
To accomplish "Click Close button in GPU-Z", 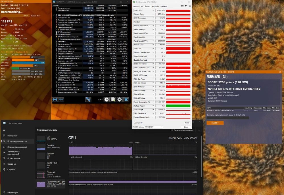I will click(186, 127).
